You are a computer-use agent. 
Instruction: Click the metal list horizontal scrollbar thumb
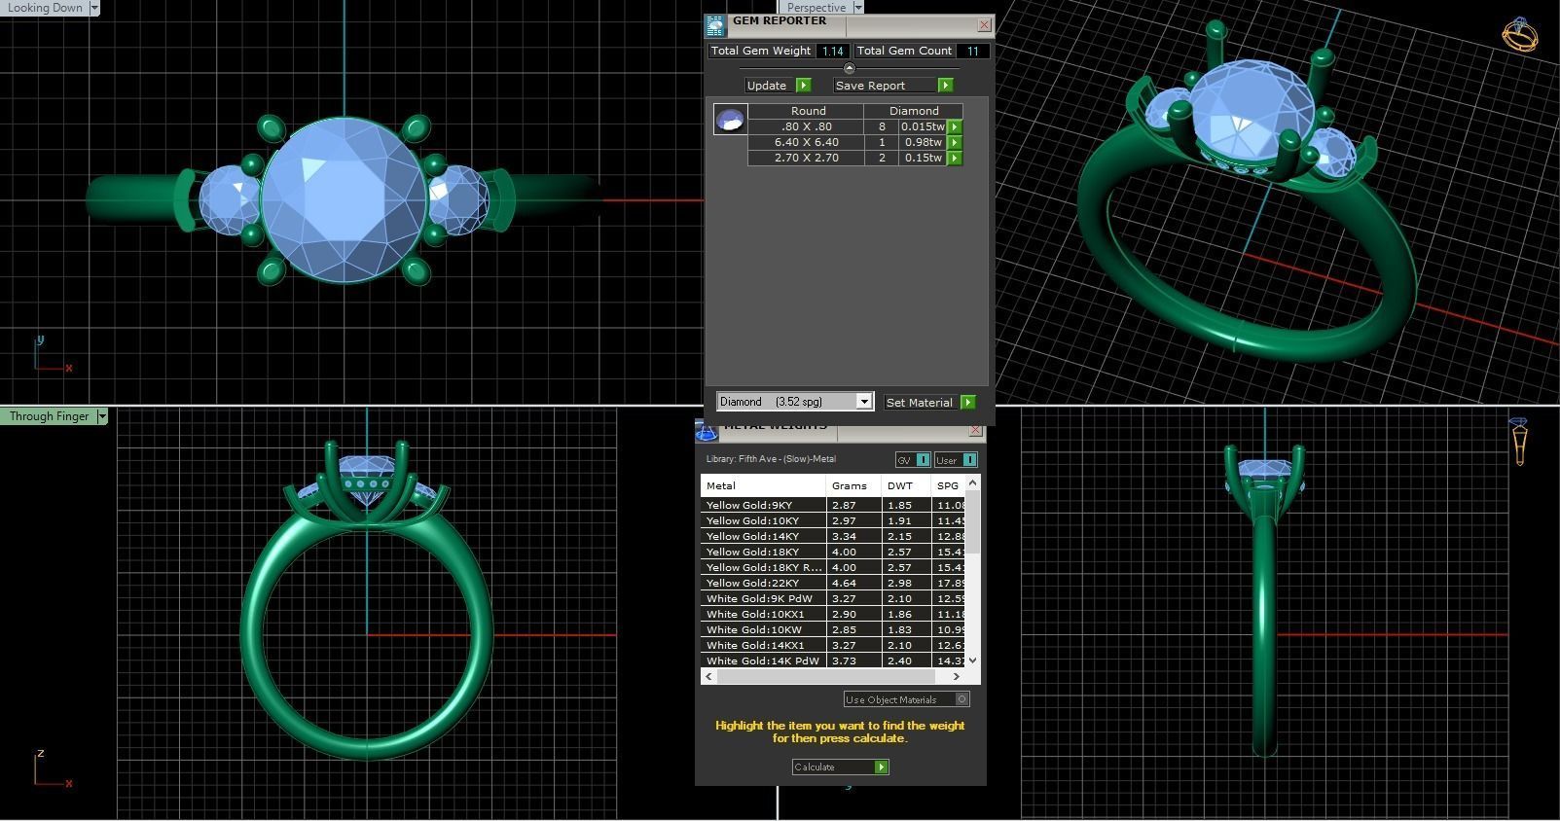[x=825, y=676]
